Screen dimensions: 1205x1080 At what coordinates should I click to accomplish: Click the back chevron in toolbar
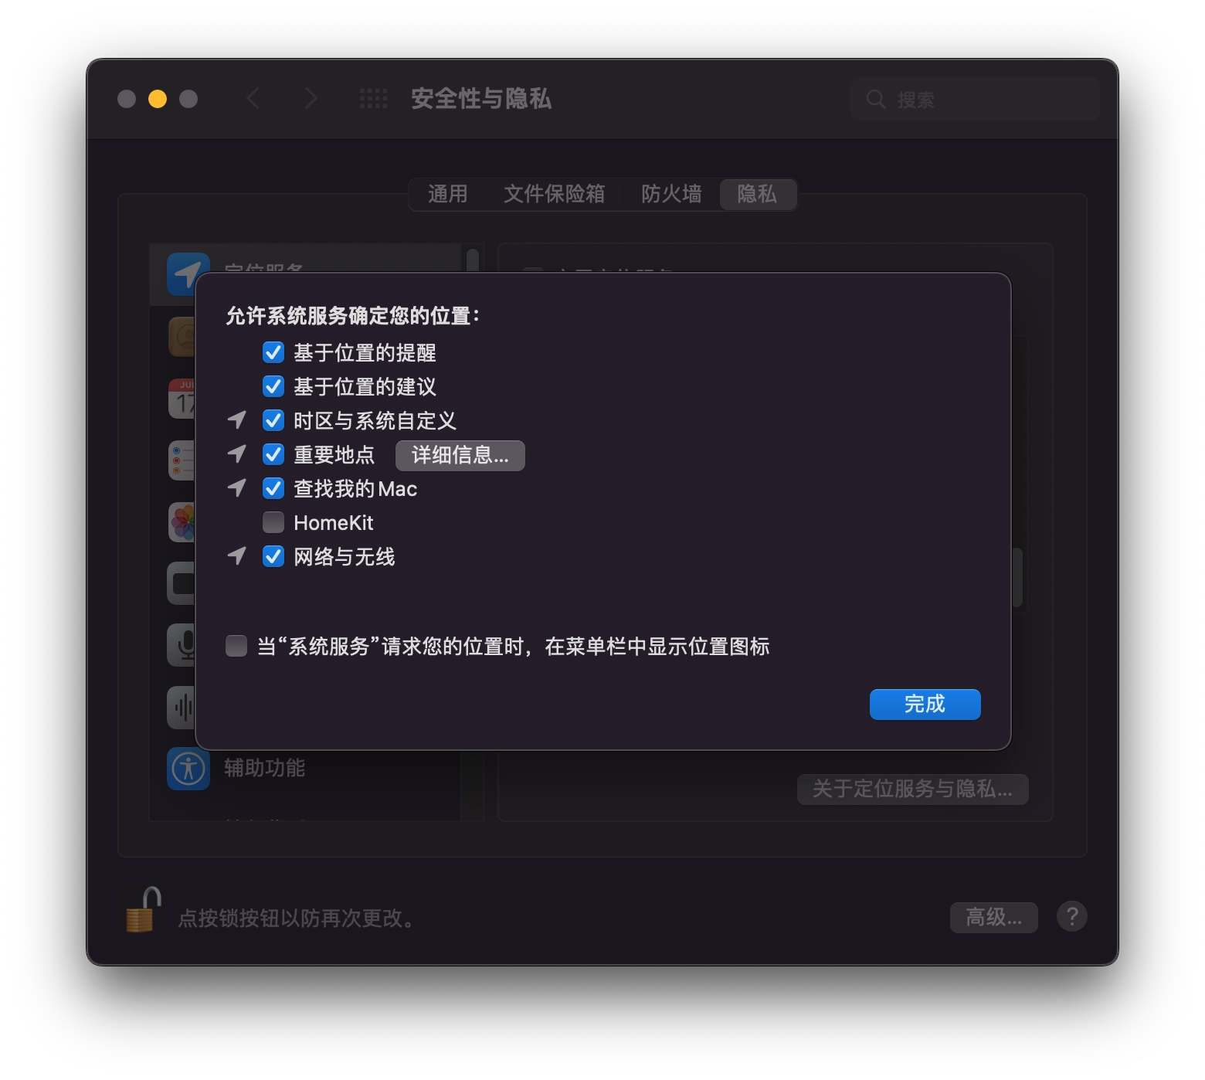[x=253, y=99]
